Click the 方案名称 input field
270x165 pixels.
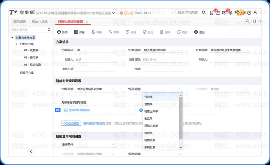162,50
